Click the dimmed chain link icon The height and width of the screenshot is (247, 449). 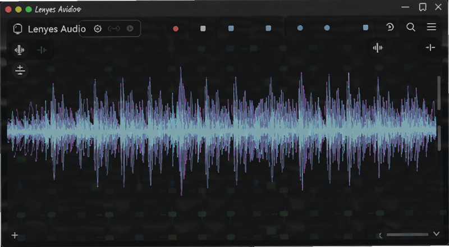[114, 29]
